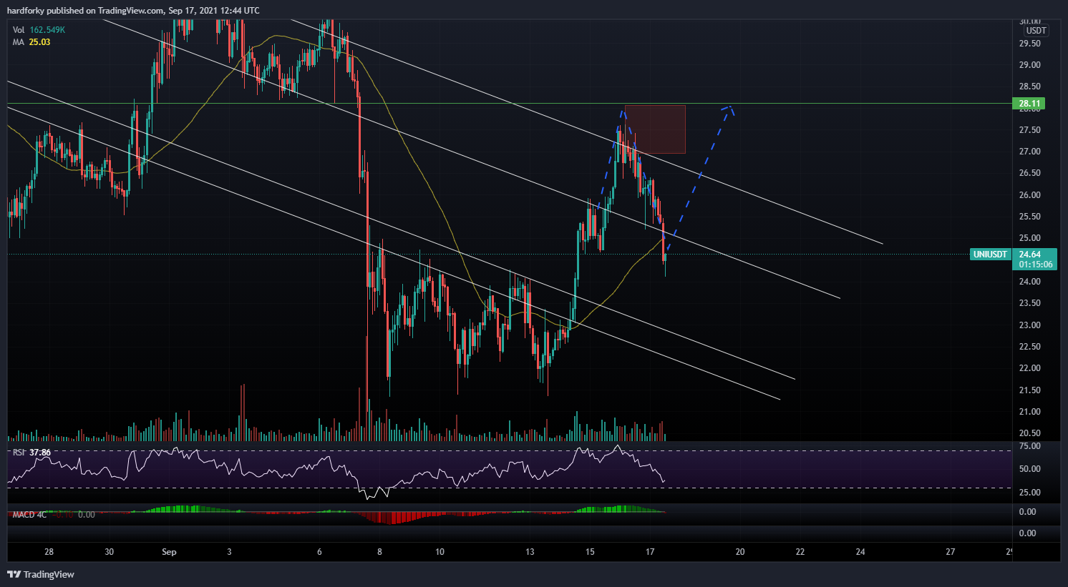Click the 28 date label on time axis
Screen dimensions: 1068x587
(49, 552)
